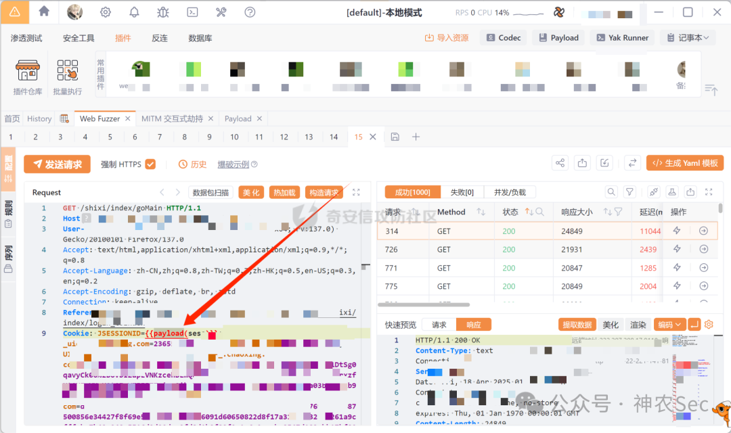Switch to MITM 交互式劫持 tab
Screen dimensions: 731x433
point(172,118)
